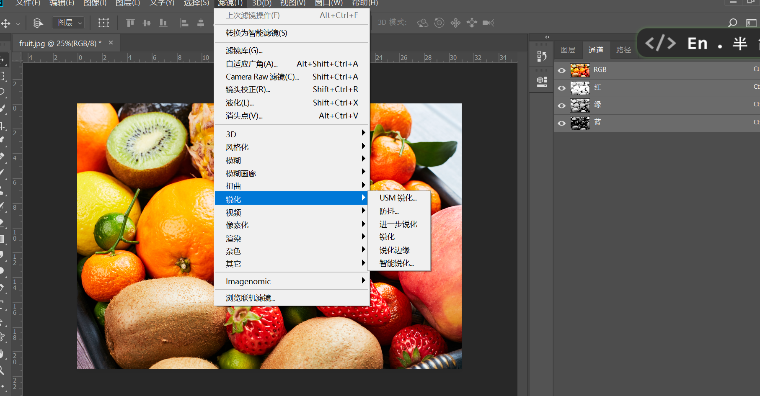This screenshot has height=396, width=760.
Task: Open the 图像(I) menu
Action: 95,3
